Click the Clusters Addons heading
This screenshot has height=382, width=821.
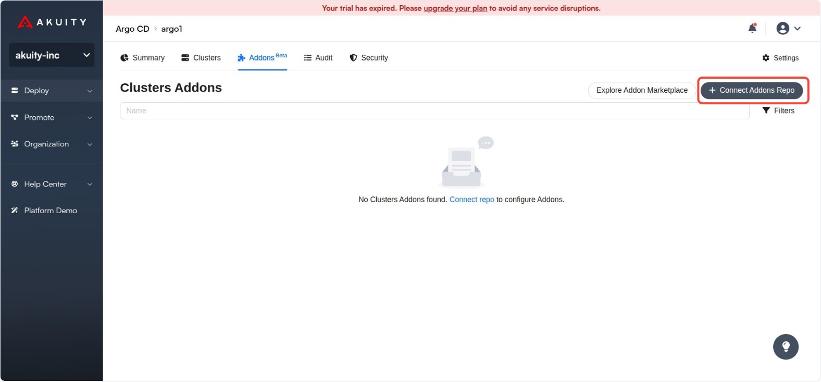coord(171,88)
